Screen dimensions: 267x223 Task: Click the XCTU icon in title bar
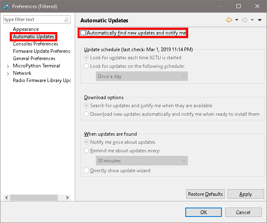pos(7,6)
